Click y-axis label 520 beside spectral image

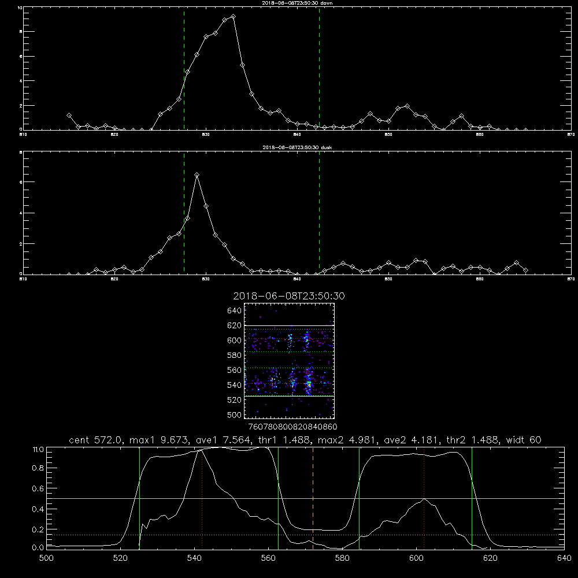click(x=235, y=400)
